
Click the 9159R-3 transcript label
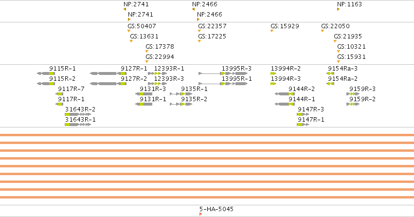(x=362, y=89)
